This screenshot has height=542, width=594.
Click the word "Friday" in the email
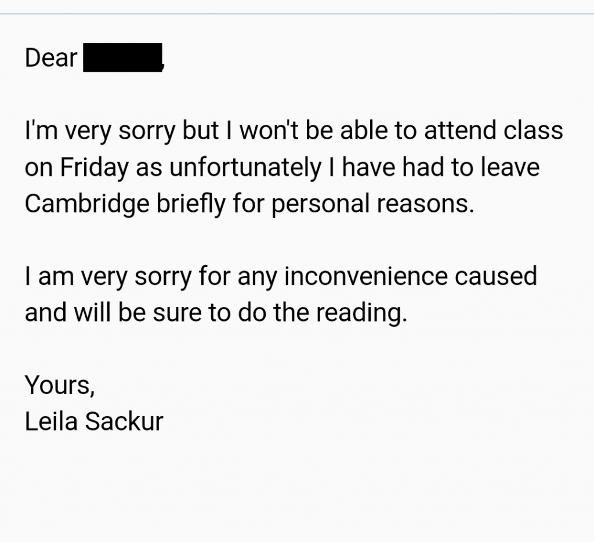pyautogui.click(x=95, y=168)
